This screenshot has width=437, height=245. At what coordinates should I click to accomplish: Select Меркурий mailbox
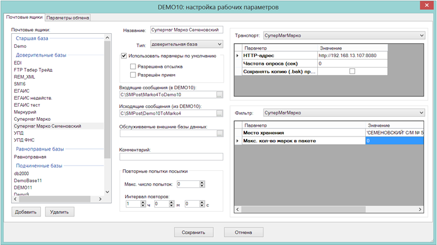click(x=25, y=112)
